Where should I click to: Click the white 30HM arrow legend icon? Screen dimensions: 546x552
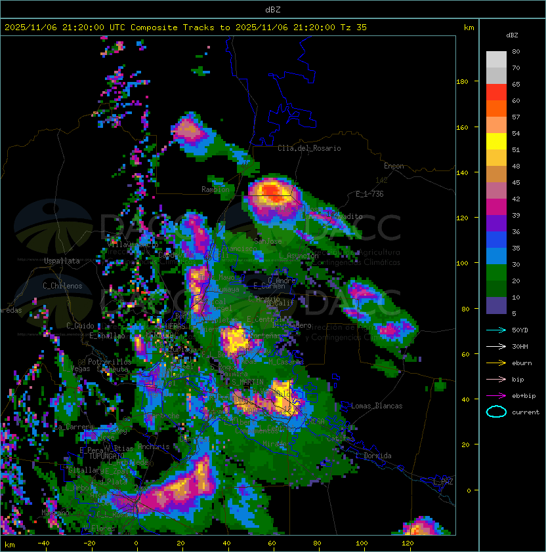(496, 346)
